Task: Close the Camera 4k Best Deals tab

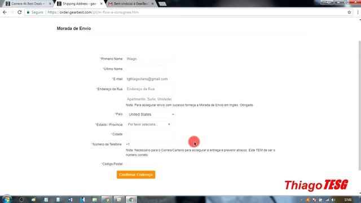Action: 50,4
